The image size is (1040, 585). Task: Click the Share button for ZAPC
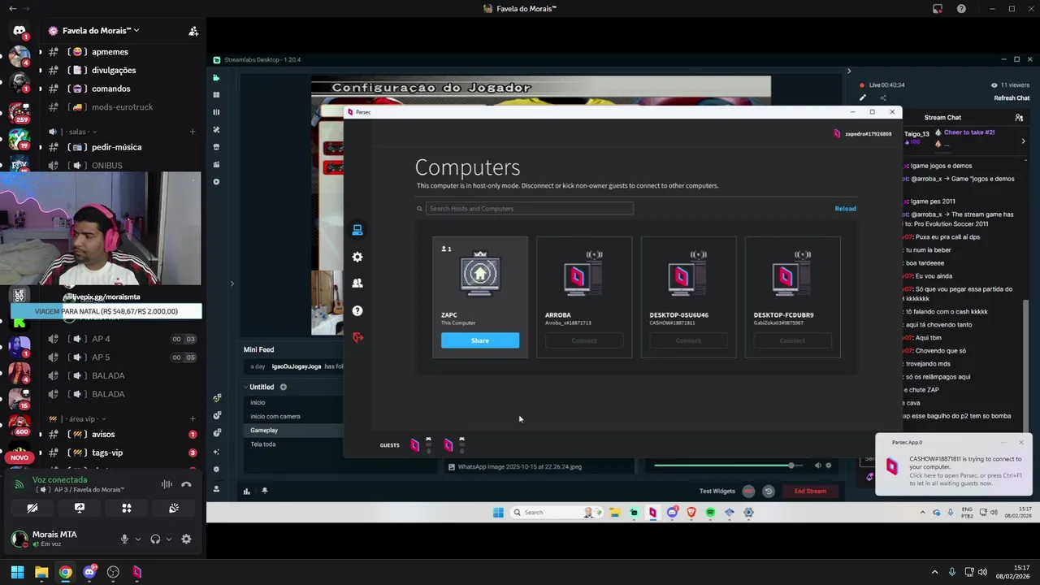coord(480,340)
